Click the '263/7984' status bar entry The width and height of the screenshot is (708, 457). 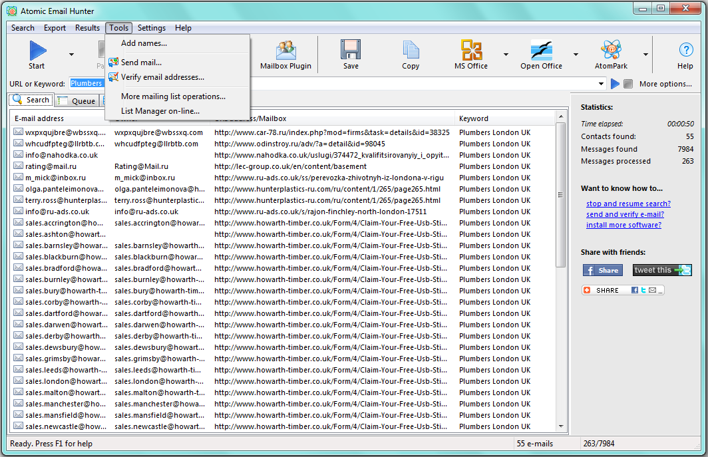599,444
